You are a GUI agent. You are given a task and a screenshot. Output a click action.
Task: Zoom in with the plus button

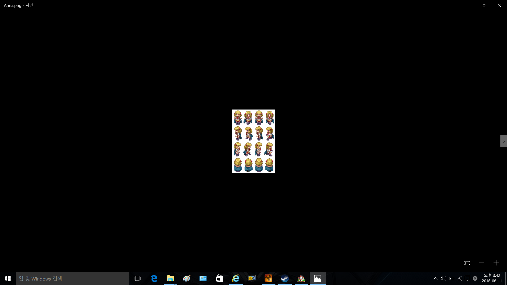[x=496, y=263]
